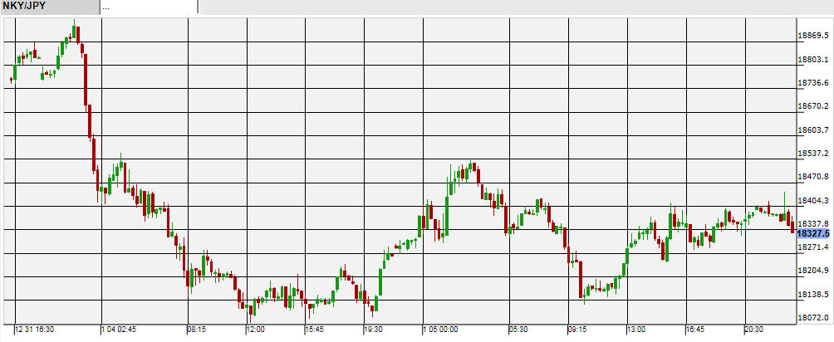The image size is (834, 342).
Task: Select the 19:30 time axis marker
Action: tap(374, 330)
